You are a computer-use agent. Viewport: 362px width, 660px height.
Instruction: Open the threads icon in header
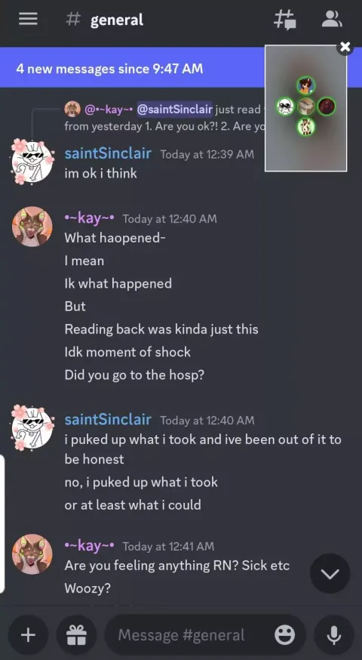point(285,20)
